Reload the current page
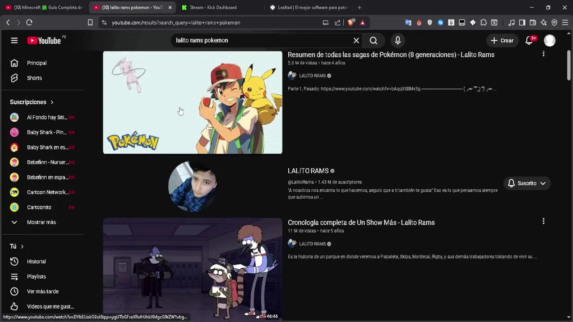 click(29, 22)
